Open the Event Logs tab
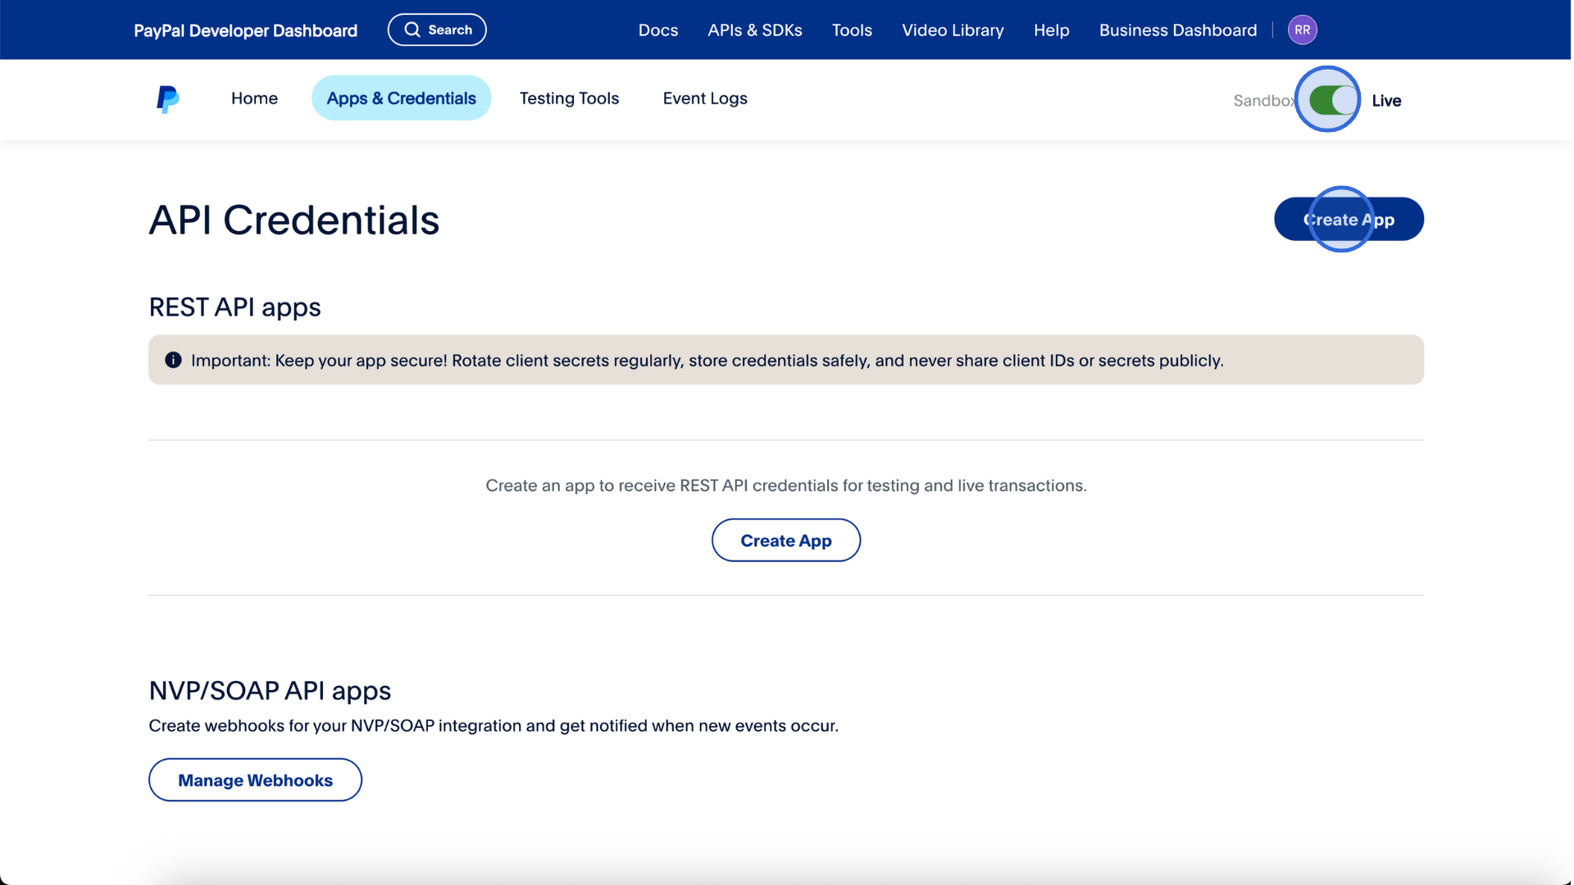 pos(705,98)
